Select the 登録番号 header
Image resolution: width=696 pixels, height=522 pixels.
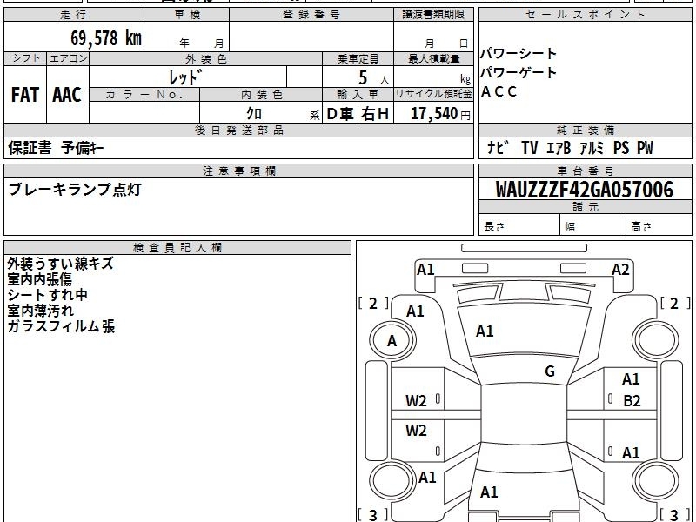311,15
